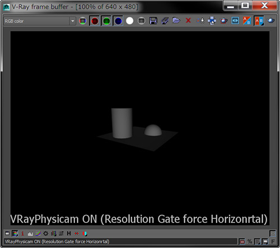Image resolution: width=280 pixels, height=248 pixels.
Task: Toggle color curves correction icon
Action: click(x=38, y=233)
